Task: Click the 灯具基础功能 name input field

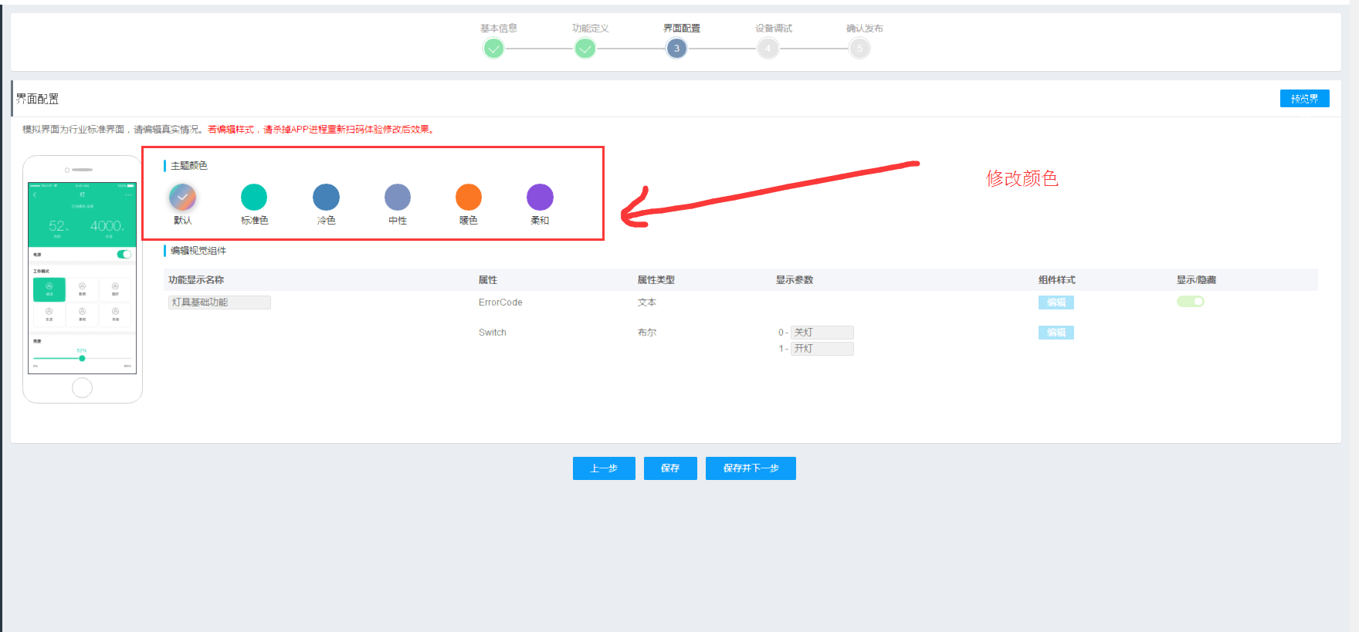Action: coord(219,302)
